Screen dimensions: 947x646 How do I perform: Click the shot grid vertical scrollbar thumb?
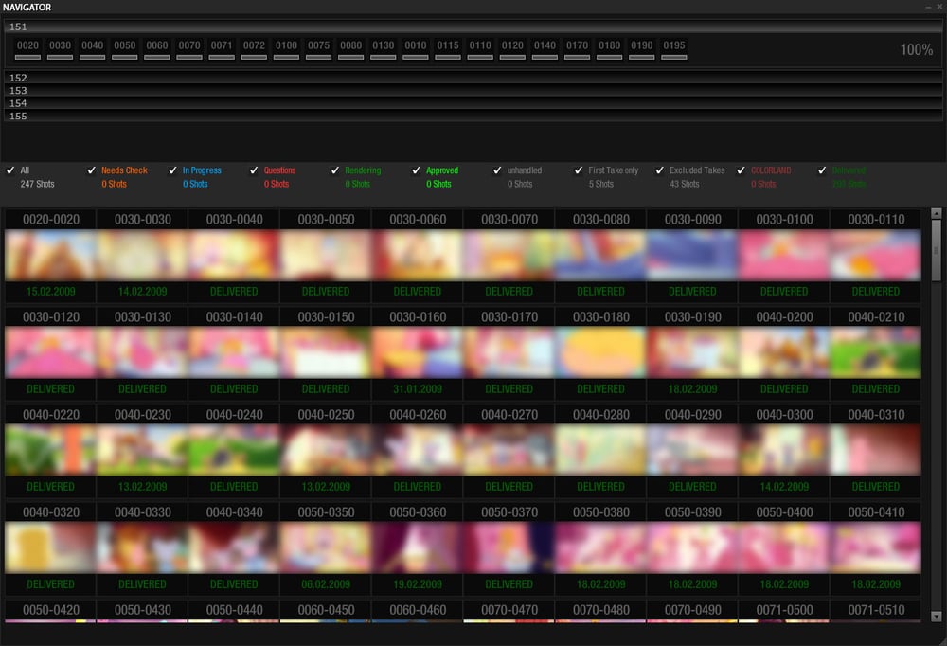pyautogui.click(x=937, y=250)
